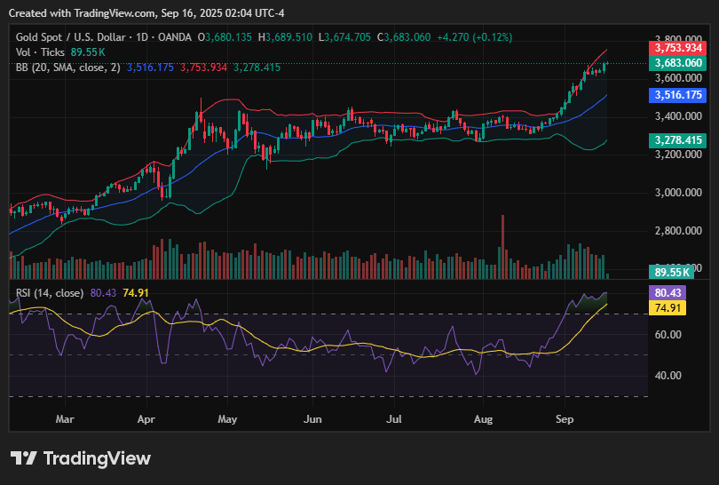This screenshot has height=485, width=719.
Task: Click the Jul label on time axis
Action: pyautogui.click(x=394, y=419)
